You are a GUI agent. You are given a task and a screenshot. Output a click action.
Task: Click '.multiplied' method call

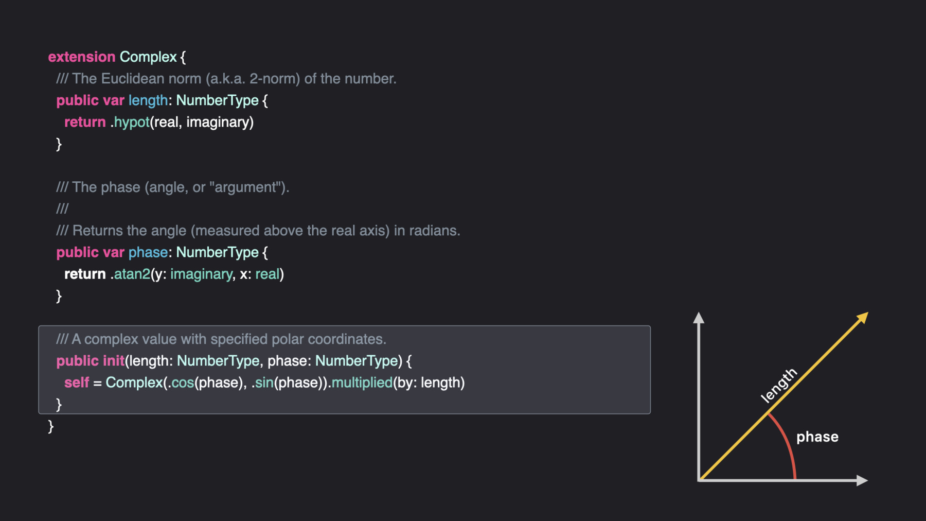click(361, 383)
